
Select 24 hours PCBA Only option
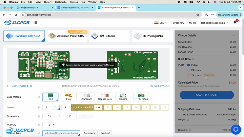[188, 75]
